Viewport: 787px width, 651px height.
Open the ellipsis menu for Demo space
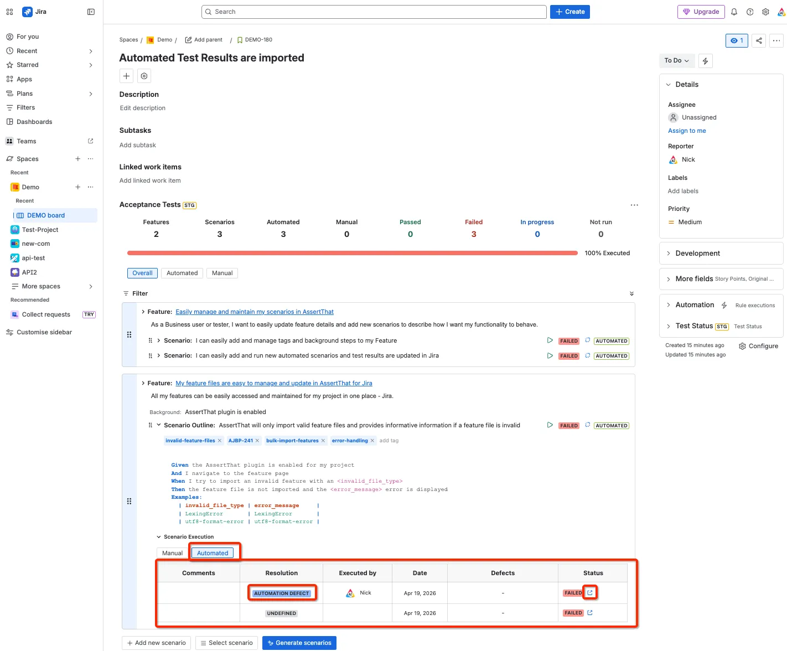(91, 187)
